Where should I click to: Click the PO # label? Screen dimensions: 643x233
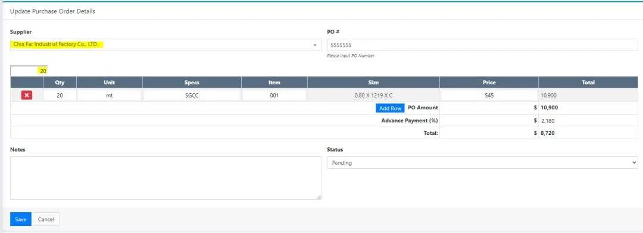click(x=333, y=32)
